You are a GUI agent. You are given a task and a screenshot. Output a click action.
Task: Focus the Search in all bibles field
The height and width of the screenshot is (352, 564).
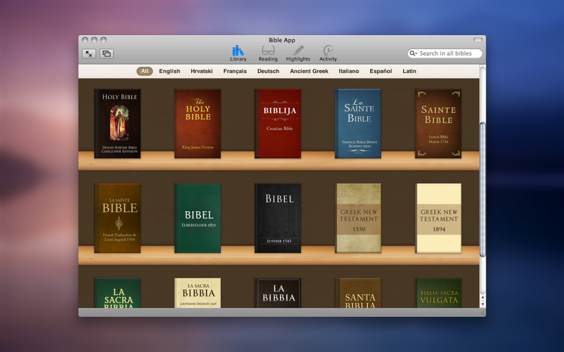pyautogui.click(x=445, y=53)
